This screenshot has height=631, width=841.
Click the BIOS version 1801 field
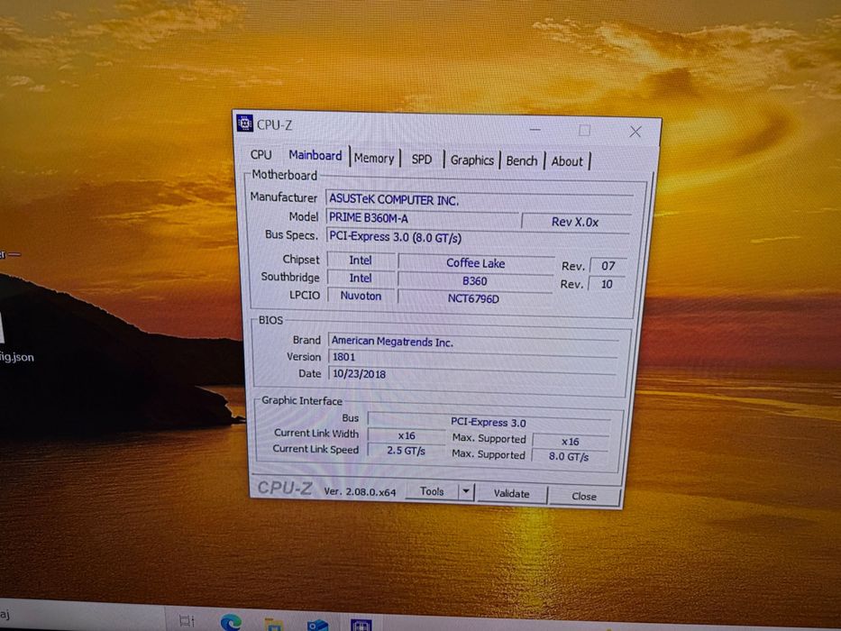472,357
